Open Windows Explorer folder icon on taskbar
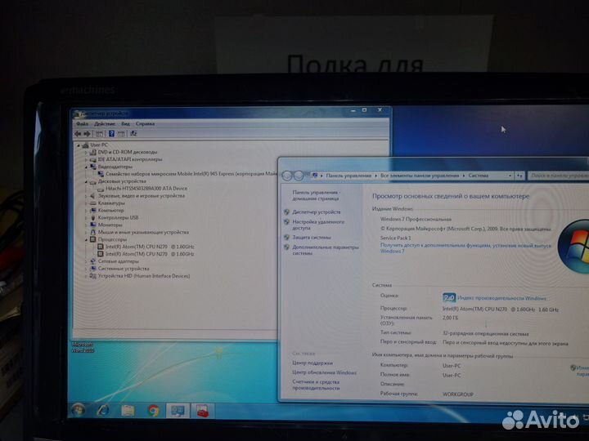Image resolution: width=589 pixels, height=441 pixels. 128,411
